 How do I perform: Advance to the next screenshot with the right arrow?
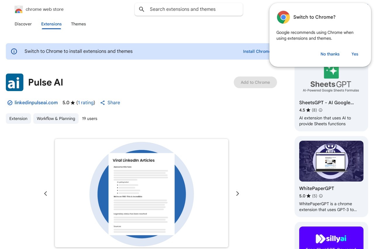(x=238, y=194)
